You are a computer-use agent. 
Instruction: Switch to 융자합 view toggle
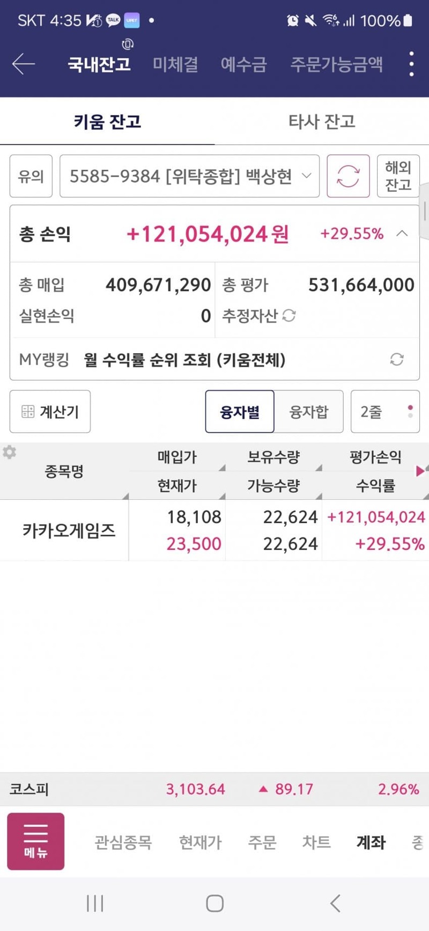coord(308,412)
